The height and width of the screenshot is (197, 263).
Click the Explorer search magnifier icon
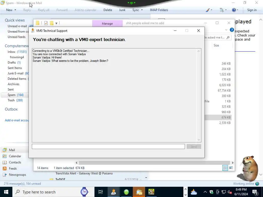tap(228, 37)
